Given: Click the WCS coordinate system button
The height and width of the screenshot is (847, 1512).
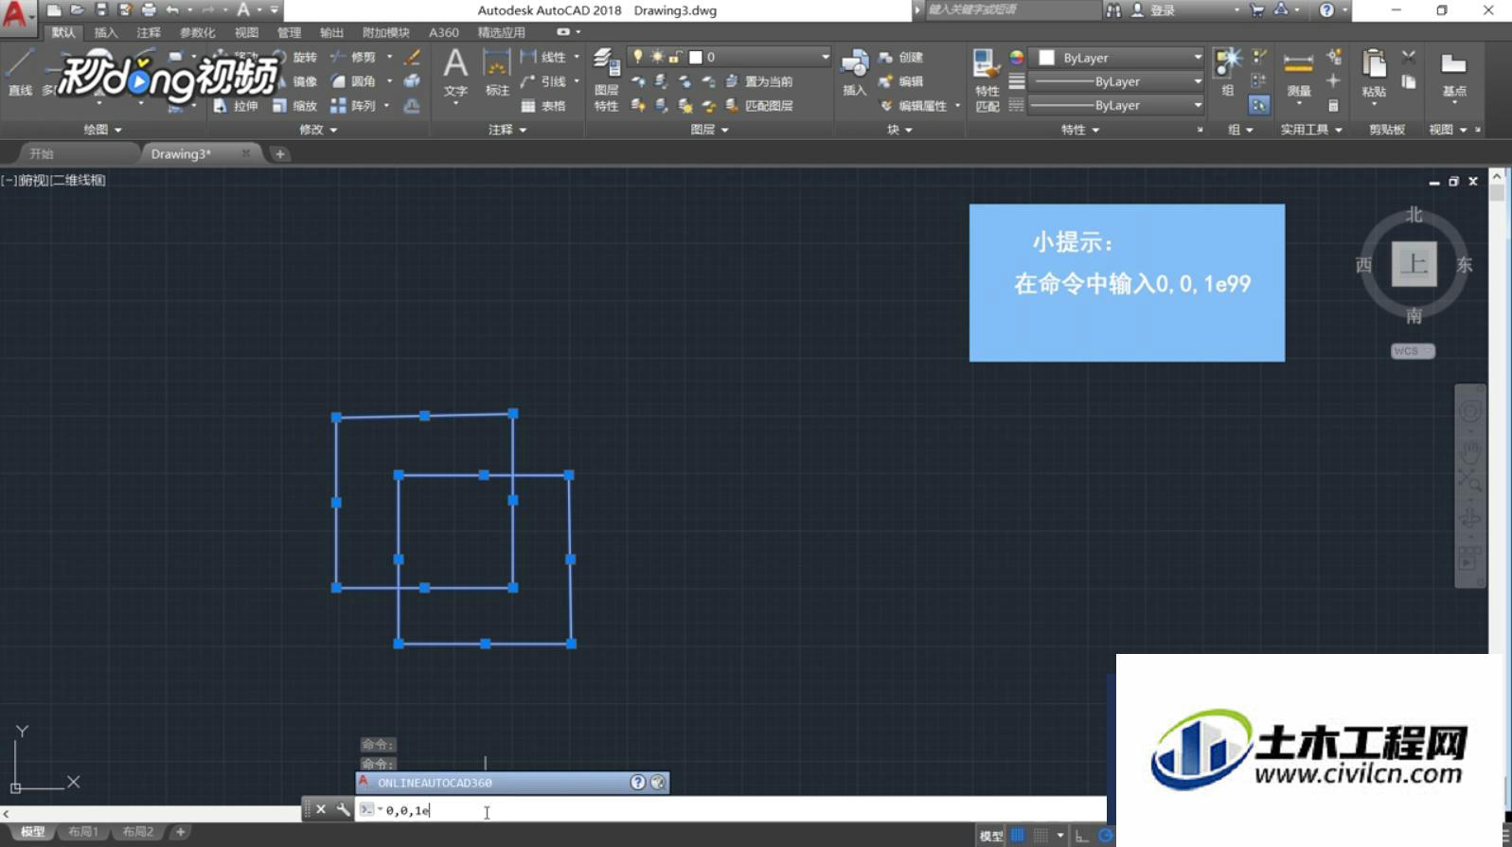Looking at the screenshot, I should [x=1413, y=351].
